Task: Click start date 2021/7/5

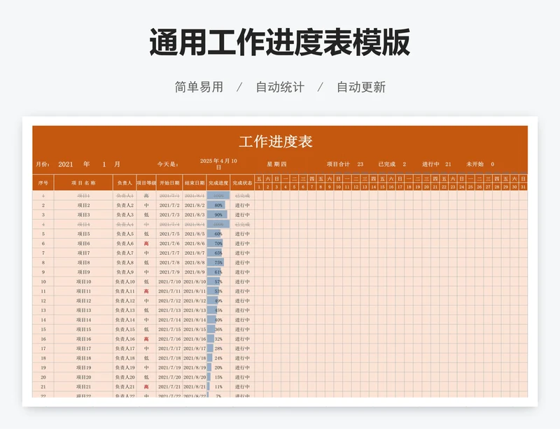Action: click(x=169, y=234)
